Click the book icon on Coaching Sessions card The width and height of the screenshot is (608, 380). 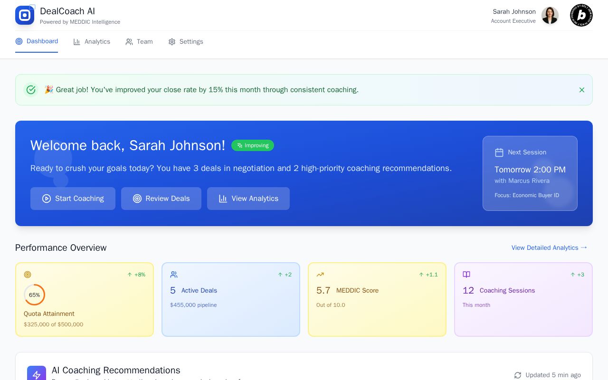click(466, 275)
